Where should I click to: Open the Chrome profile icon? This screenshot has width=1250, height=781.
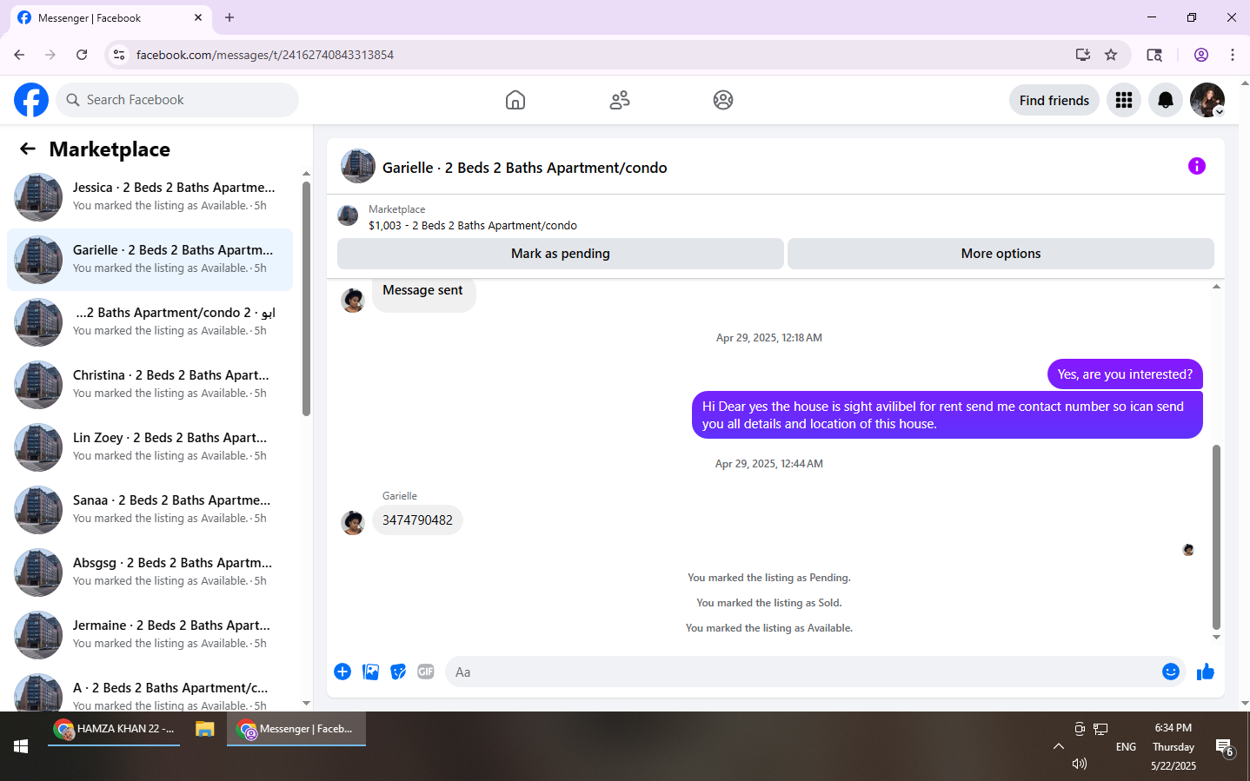[1201, 55]
